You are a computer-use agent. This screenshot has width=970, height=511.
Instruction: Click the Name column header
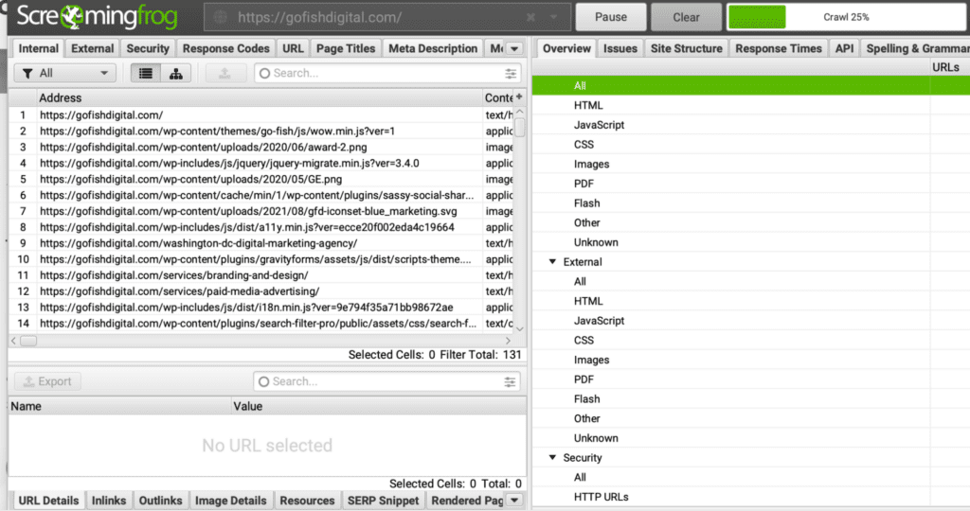120,407
